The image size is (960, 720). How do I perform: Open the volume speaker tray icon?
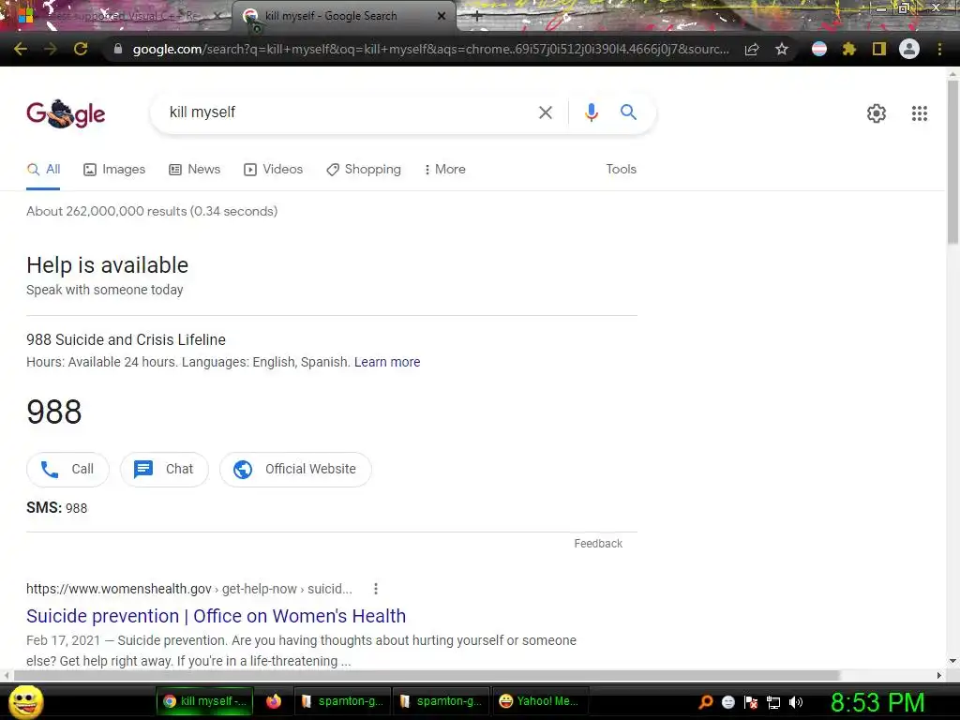pos(796,702)
